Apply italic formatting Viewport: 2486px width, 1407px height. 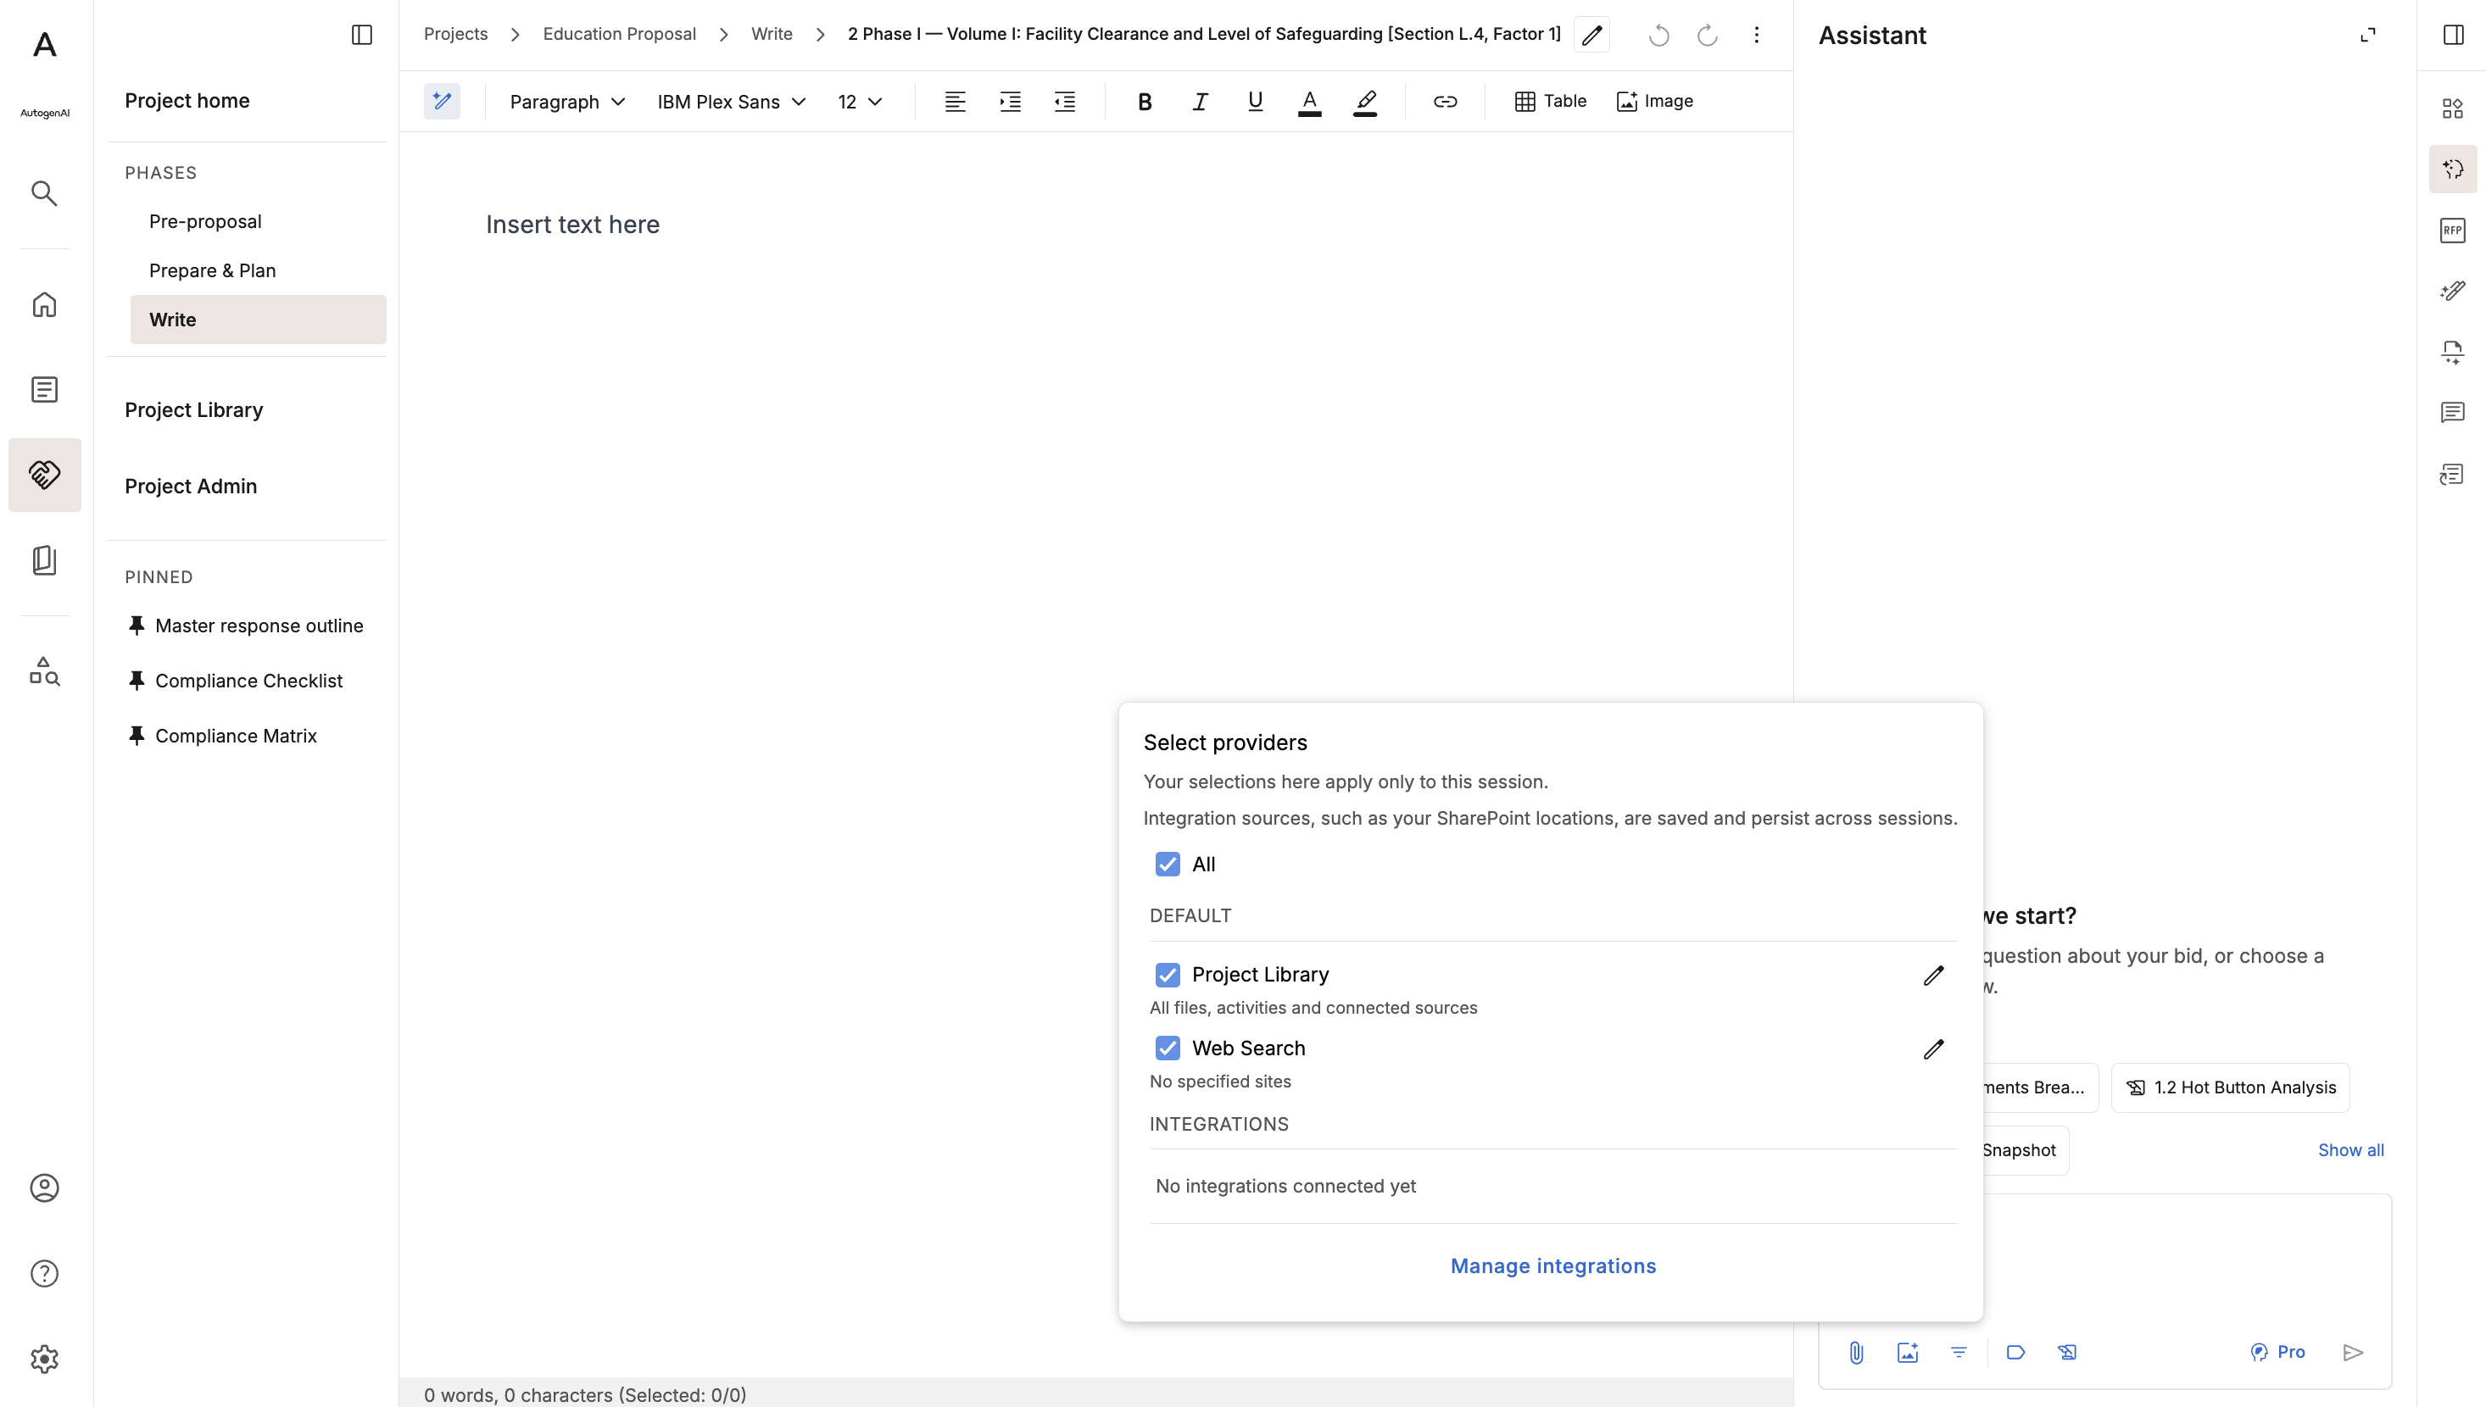tap(1200, 102)
